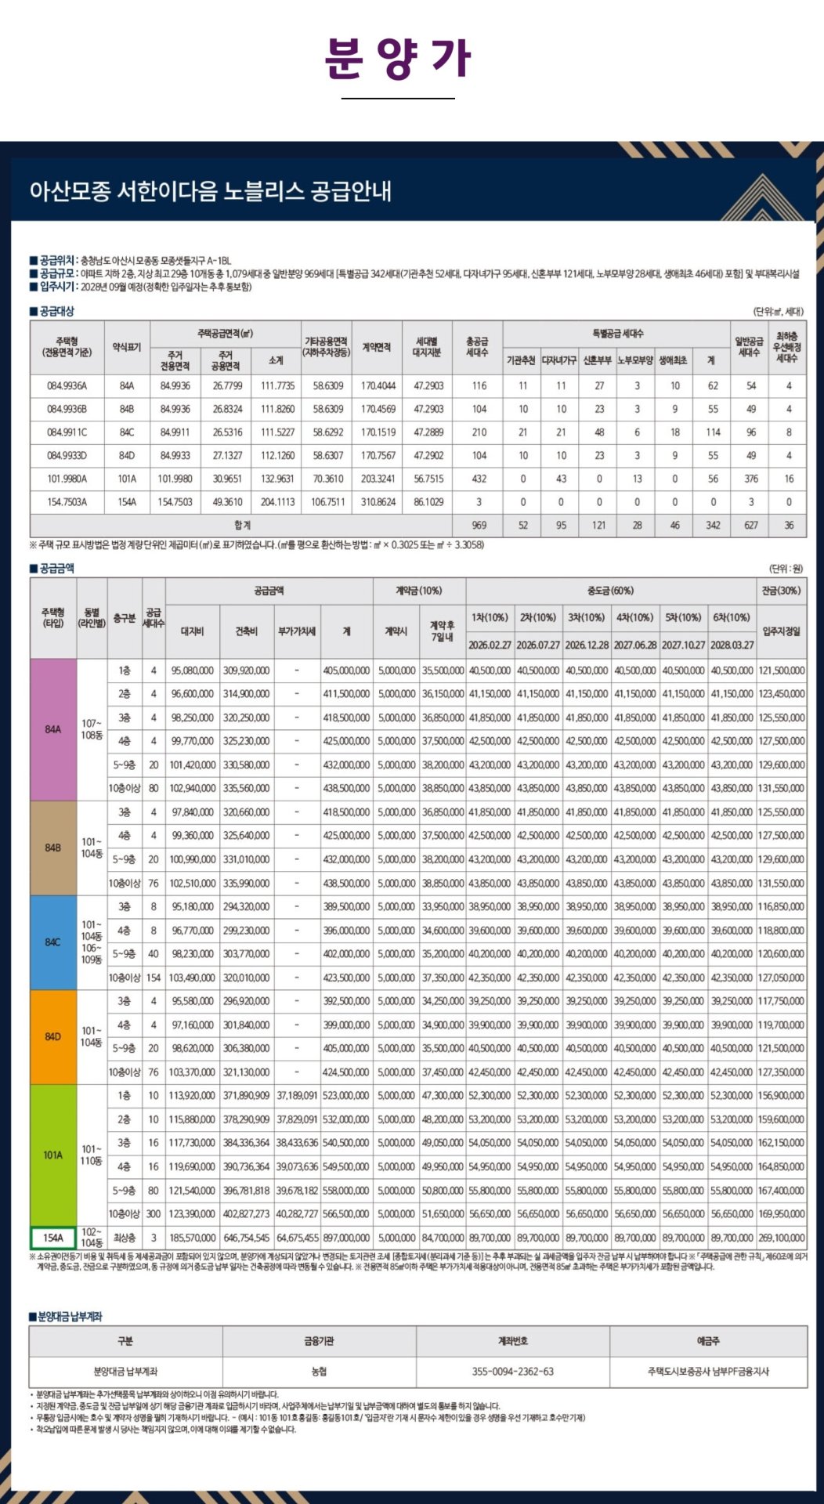The image size is (824, 1504).
Task: Click the '주택공급면적(㎡)' column header
Action: pos(226,334)
